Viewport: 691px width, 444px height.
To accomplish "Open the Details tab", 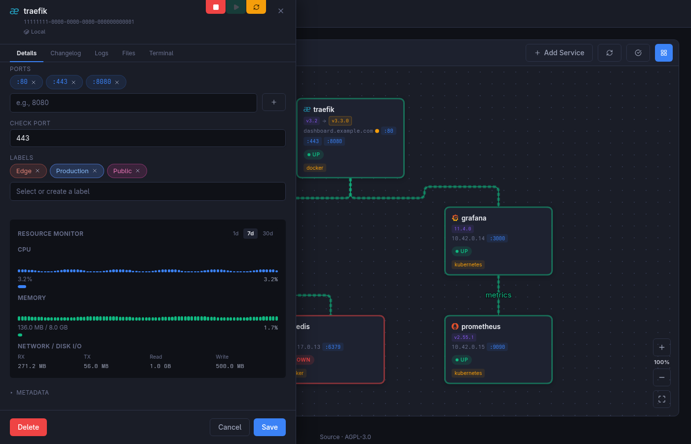I will [27, 53].
